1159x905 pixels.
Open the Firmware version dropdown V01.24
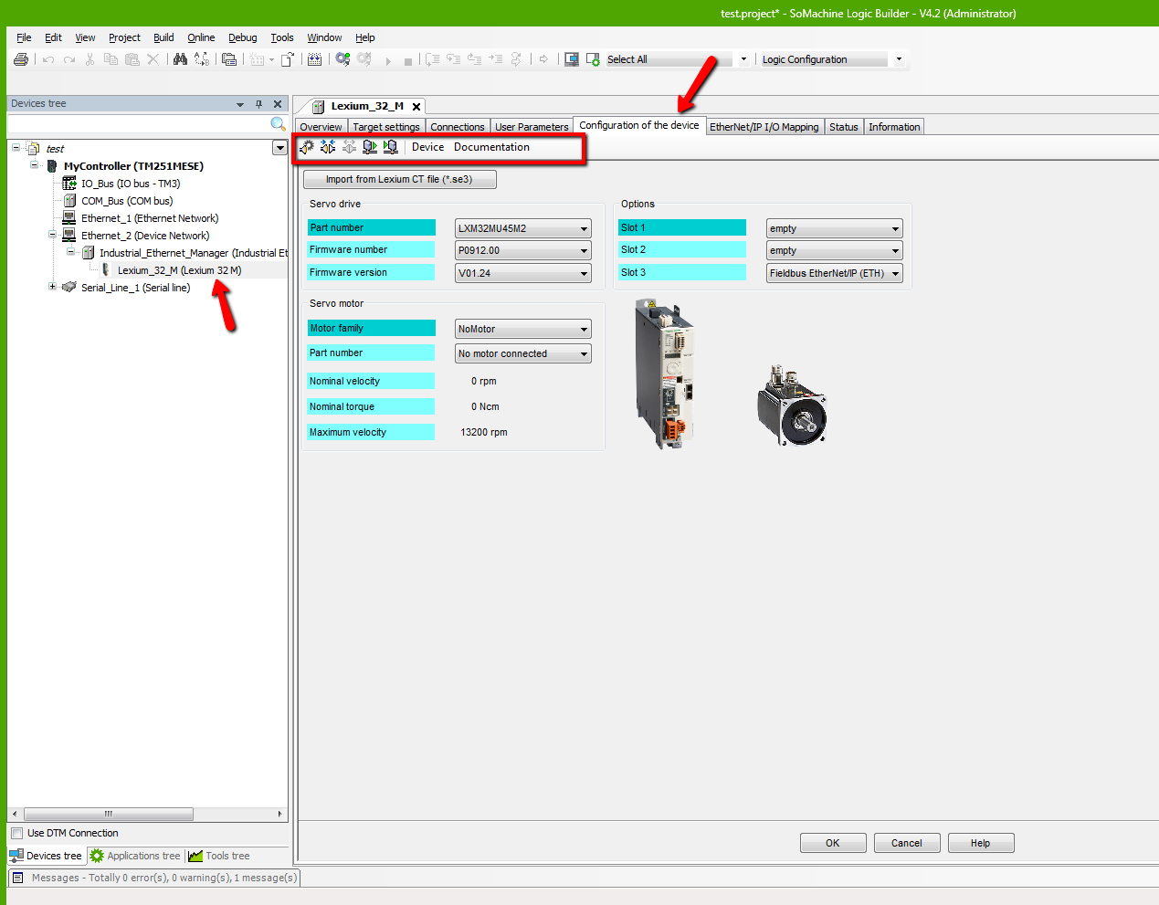pos(523,273)
